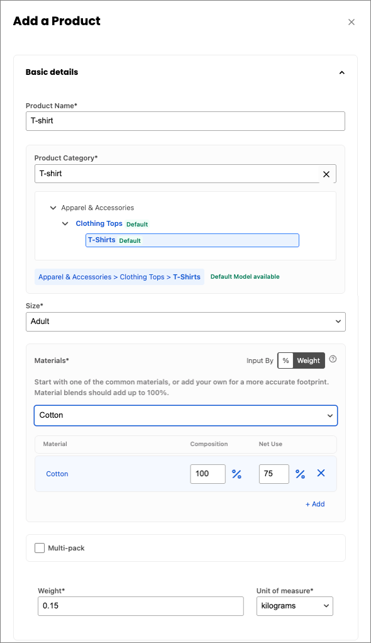Open the Size dropdown showing Adult
The width and height of the screenshot is (371, 643).
coord(185,322)
